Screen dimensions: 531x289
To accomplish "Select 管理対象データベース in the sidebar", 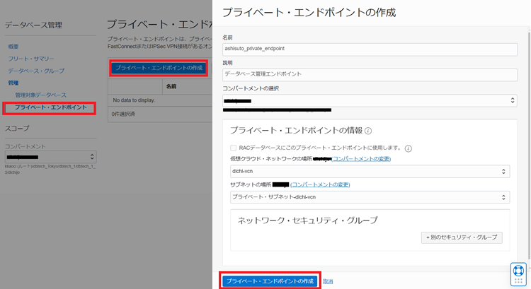I will [40, 95].
